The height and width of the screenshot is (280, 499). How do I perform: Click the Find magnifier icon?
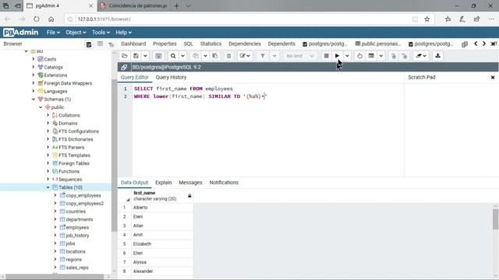173,56
